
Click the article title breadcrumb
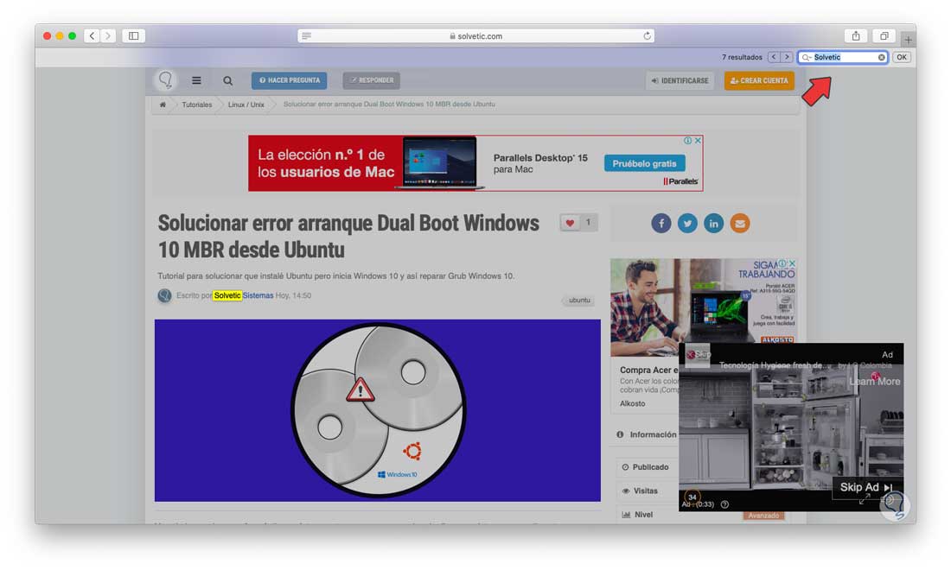pos(389,104)
